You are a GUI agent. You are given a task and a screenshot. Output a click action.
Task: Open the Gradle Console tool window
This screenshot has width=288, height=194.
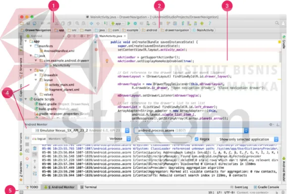[x=266, y=187]
